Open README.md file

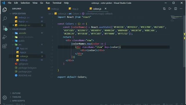[25, 76]
